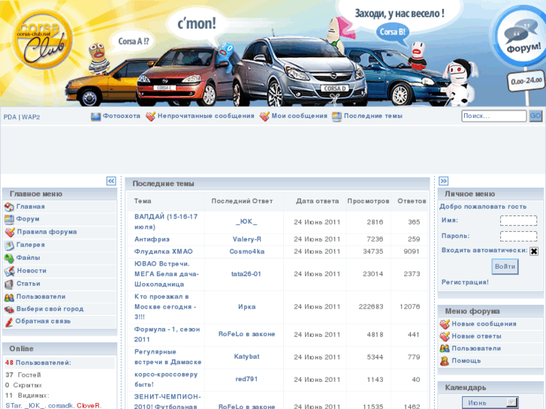Focus the Поиск search field
The width and height of the screenshot is (546, 409).
coord(493,116)
